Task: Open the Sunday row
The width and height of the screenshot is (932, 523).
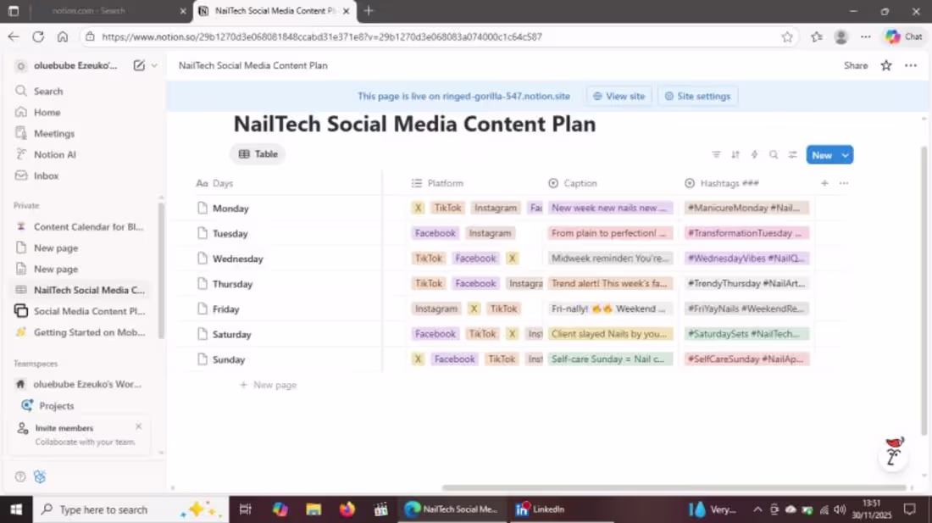Action: point(229,359)
